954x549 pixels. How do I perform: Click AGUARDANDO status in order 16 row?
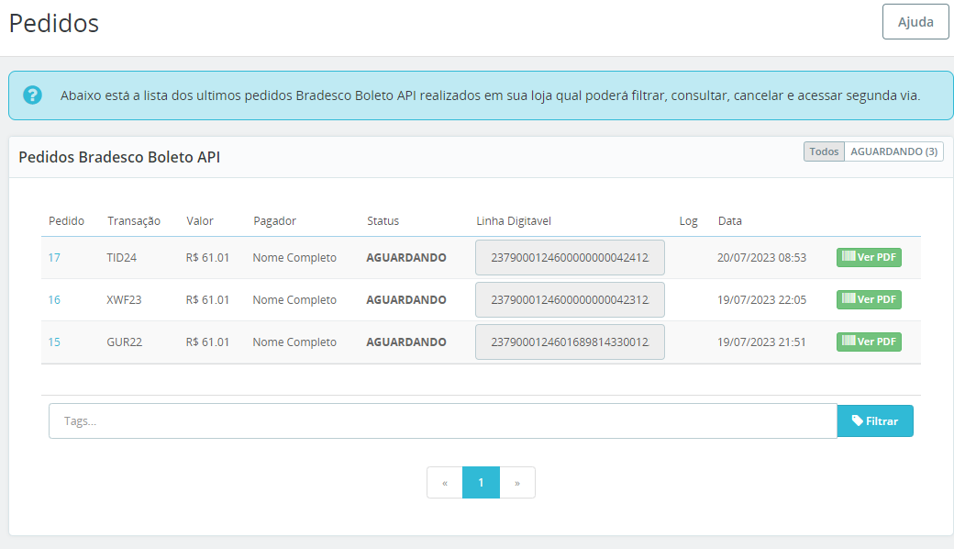click(x=405, y=299)
